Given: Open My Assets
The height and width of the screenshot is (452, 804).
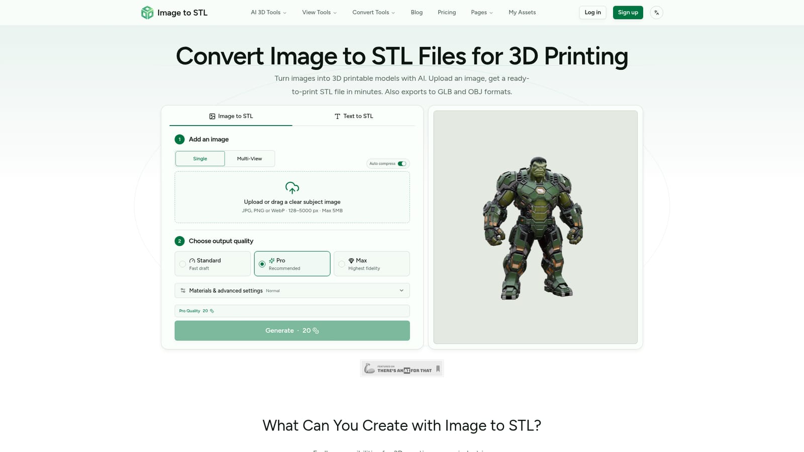Looking at the screenshot, I should point(522,13).
